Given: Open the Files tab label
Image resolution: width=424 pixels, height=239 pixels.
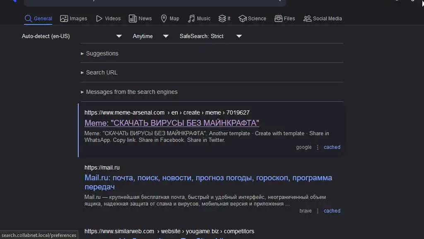Looking at the screenshot, I should [289, 18].
